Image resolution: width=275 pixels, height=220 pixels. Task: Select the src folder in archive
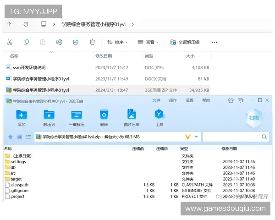10,173
